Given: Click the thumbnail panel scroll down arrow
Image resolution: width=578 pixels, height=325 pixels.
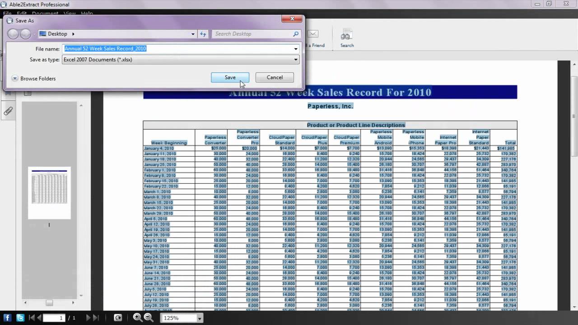Looking at the screenshot, I should pyautogui.click(x=81, y=295).
